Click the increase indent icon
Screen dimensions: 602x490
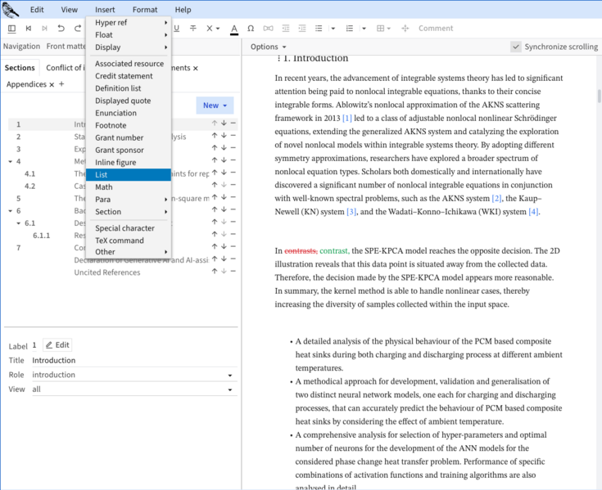[302, 29]
